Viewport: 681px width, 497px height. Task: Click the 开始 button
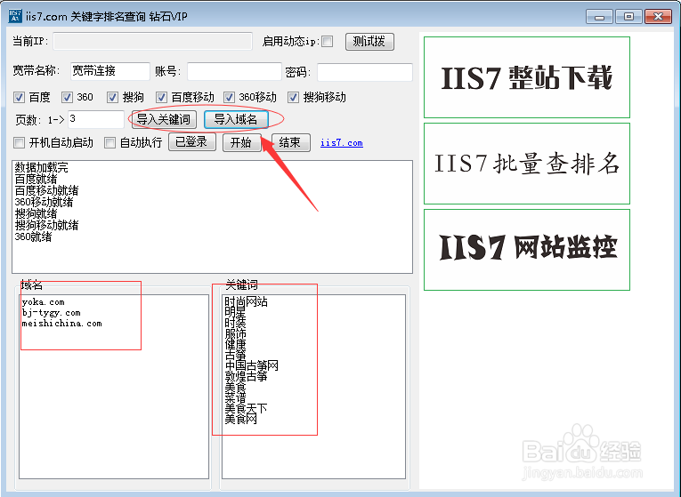tap(241, 142)
